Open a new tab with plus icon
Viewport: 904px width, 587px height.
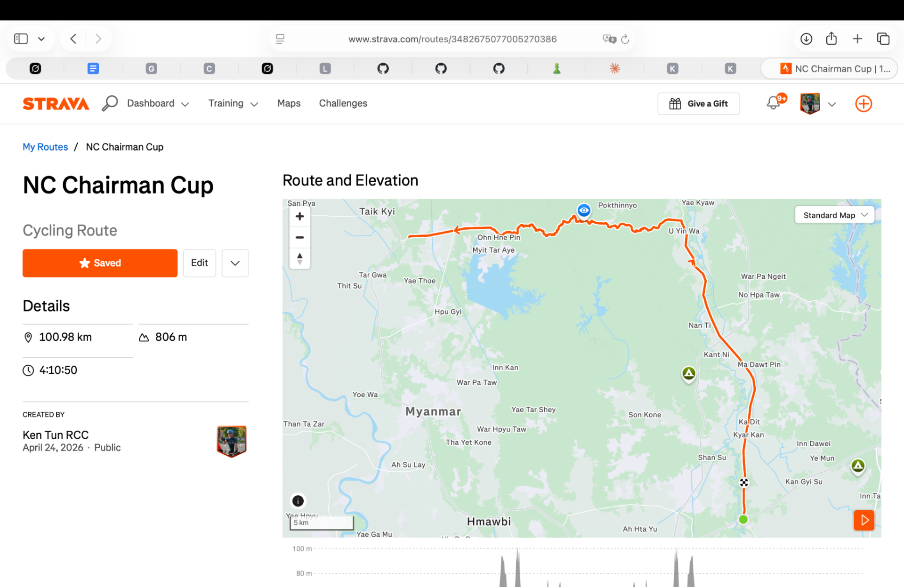(x=857, y=39)
